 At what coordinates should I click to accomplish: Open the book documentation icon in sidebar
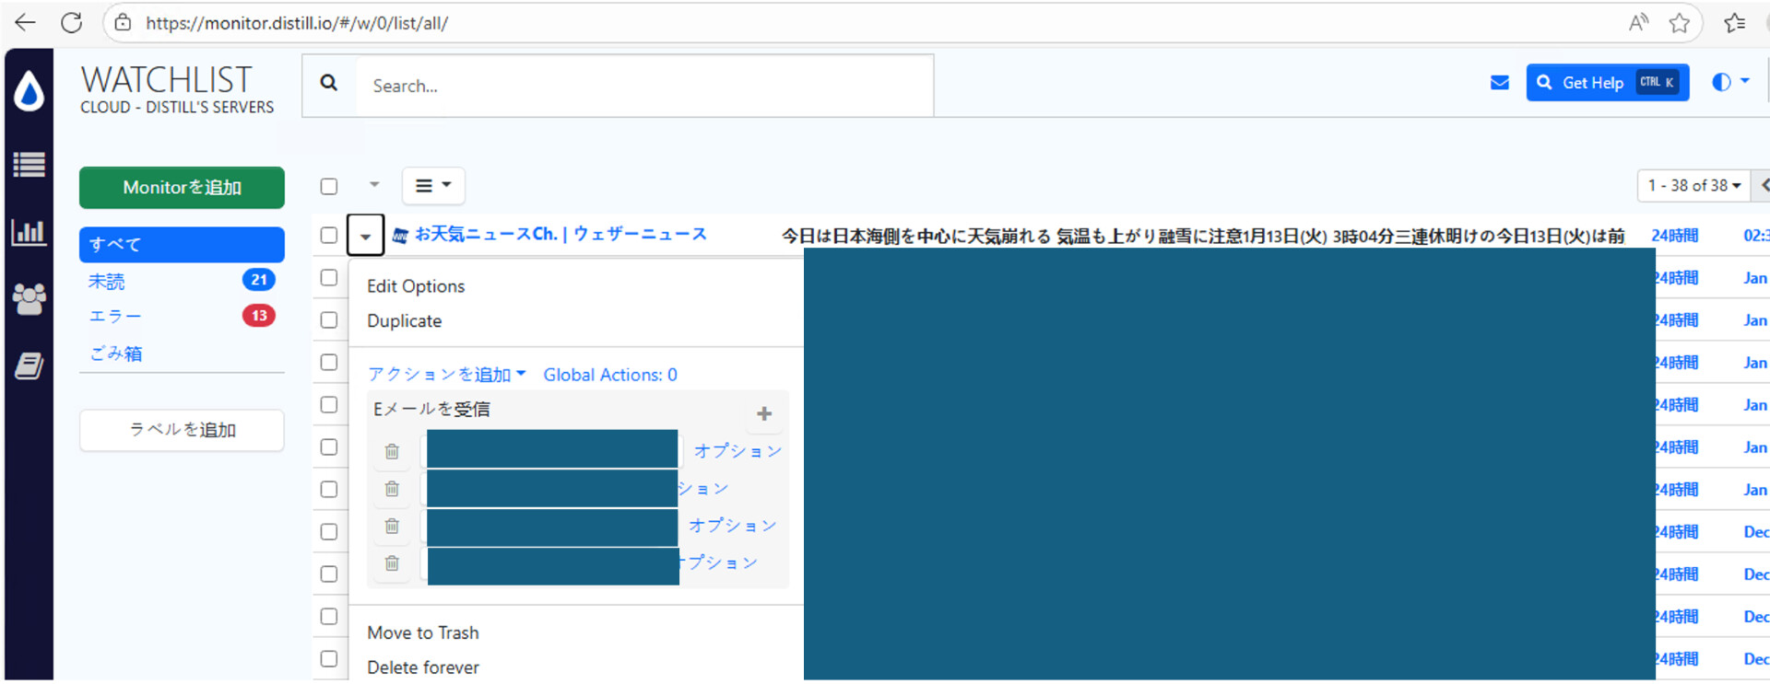[29, 365]
